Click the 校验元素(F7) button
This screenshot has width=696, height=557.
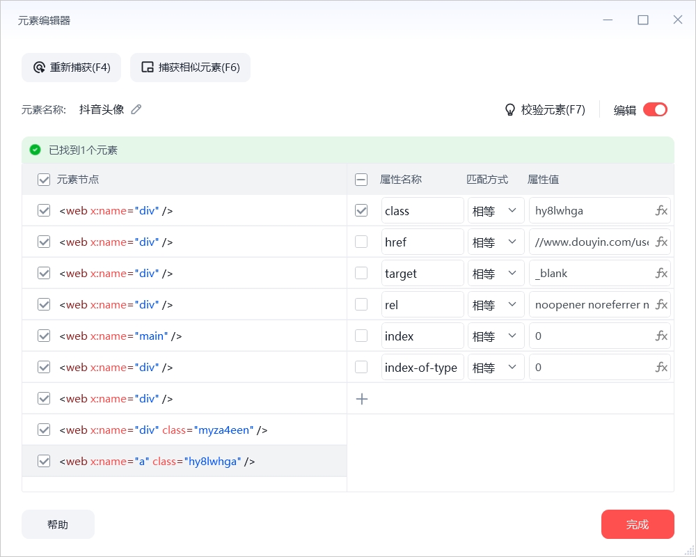546,110
